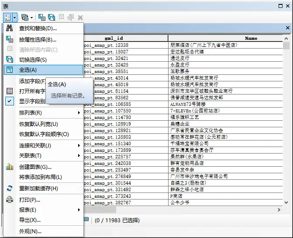Click cell 宏达匙坯总代理
Image resolution: width=293 pixels, height=238 pixels.
[225, 52]
